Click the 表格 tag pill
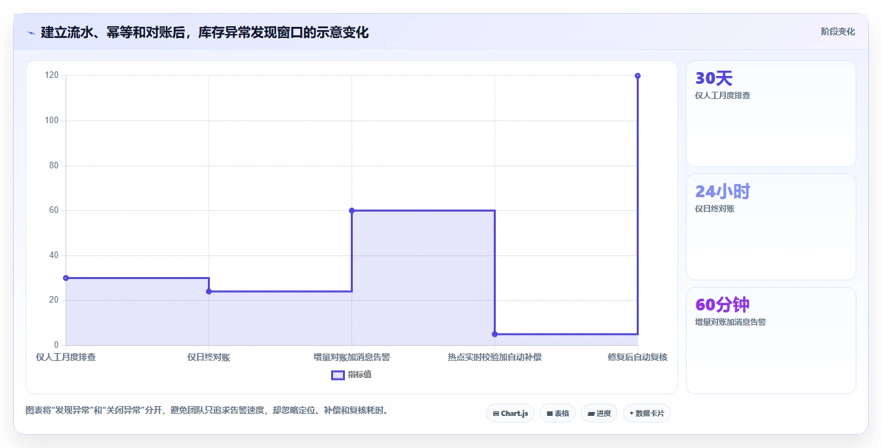 (x=558, y=413)
